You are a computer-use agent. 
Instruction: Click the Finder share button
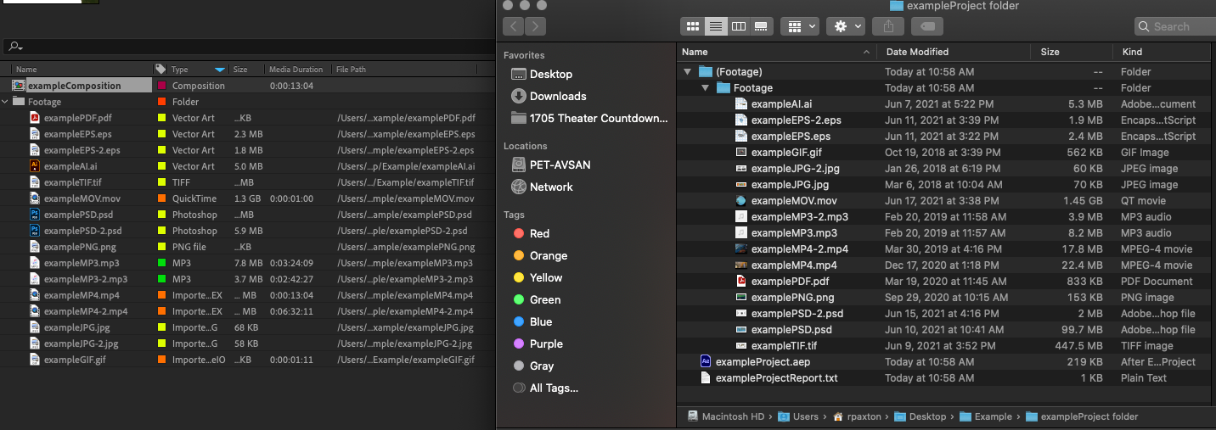[888, 26]
